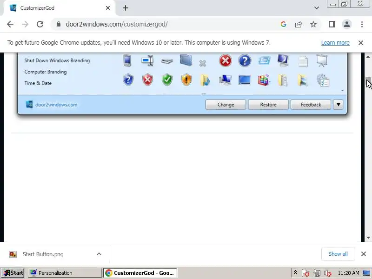Open Computer Branding category
372x279 pixels.
coord(46,72)
